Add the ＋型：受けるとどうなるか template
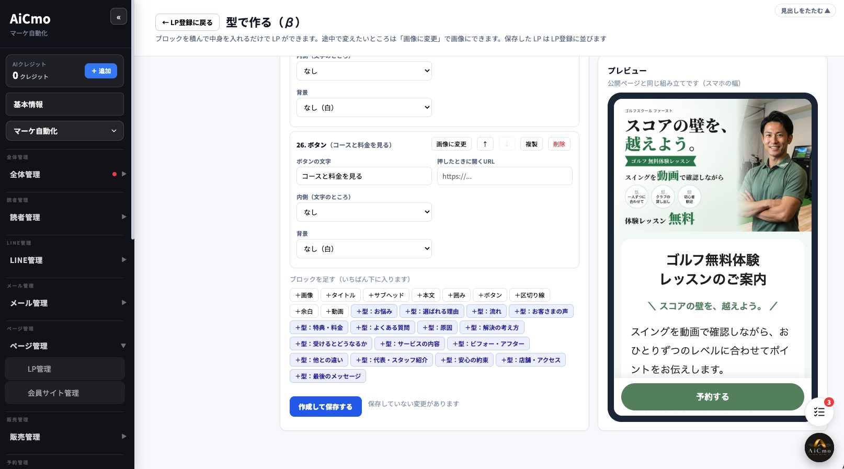844x469 pixels. 331,344
